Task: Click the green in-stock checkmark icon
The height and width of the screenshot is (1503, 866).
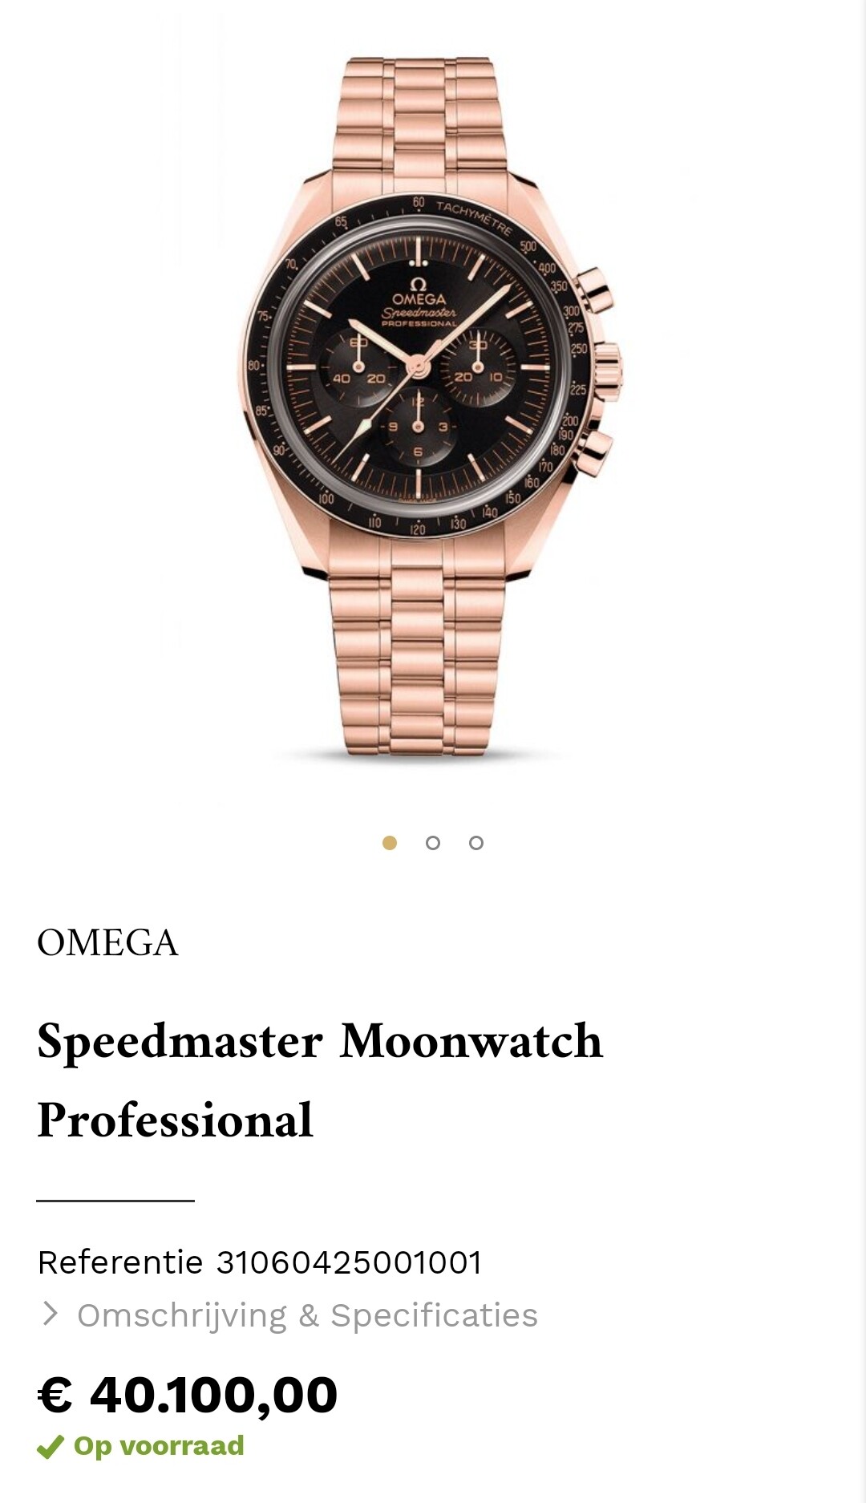Action: pyautogui.click(x=50, y=1446)
